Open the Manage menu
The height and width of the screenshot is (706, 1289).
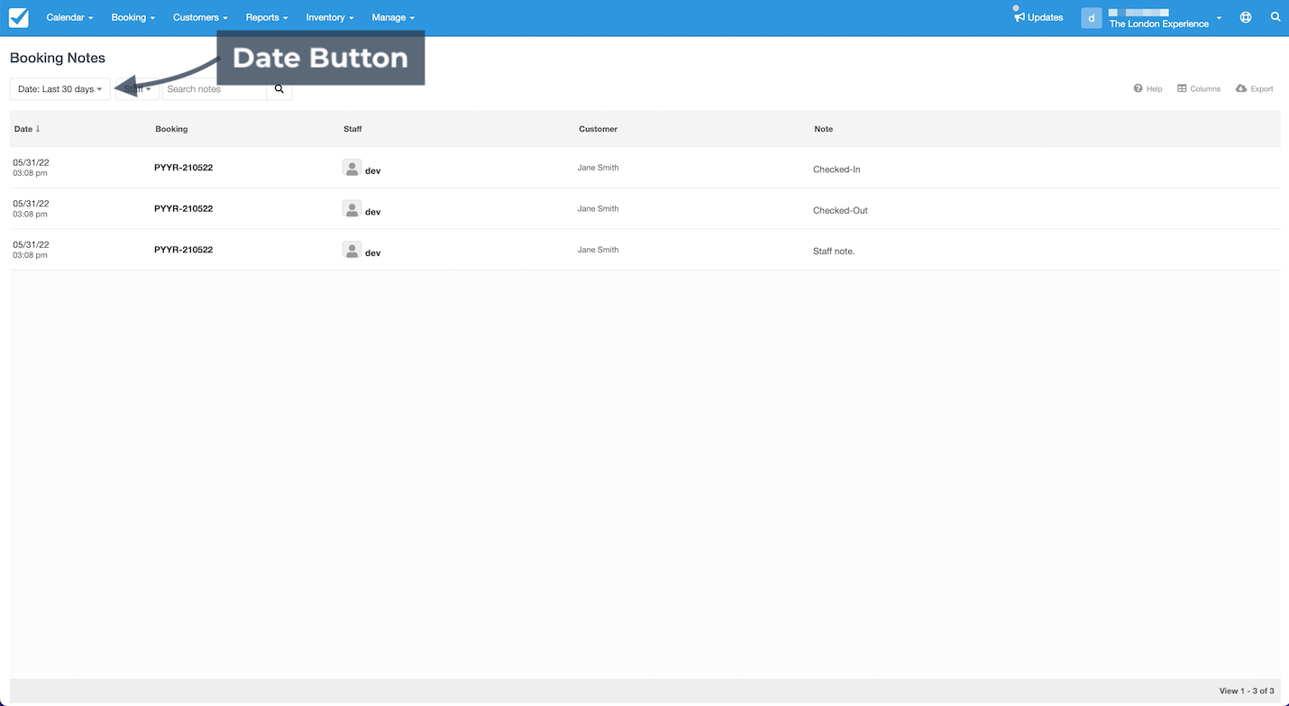[393, 17]
